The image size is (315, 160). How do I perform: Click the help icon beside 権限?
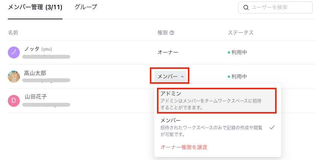pyautogui.click(x=172, y=33)
